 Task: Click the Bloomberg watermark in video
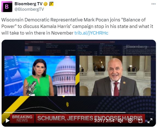pyautogui.click(x=136, y=47)
